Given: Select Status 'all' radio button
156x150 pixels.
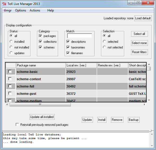Looking at the screenshot, I should pos(11,36).
